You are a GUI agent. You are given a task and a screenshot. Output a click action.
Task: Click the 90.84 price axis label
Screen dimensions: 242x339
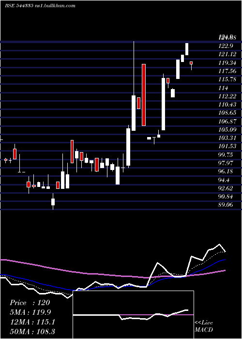point(226,197)
